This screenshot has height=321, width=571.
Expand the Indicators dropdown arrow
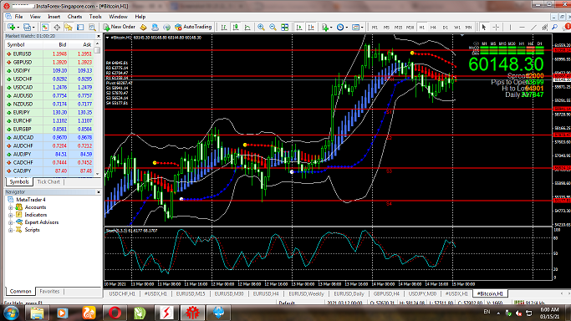331,28
